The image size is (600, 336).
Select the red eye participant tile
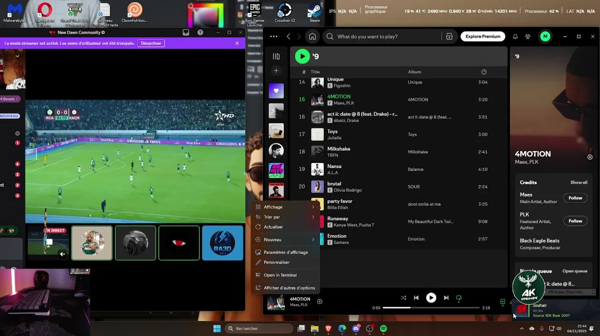(179, 243)
